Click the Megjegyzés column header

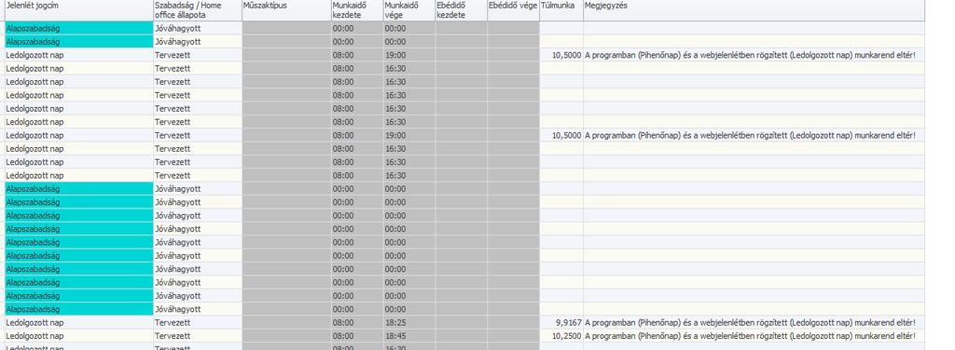click(x=754, y=10)
